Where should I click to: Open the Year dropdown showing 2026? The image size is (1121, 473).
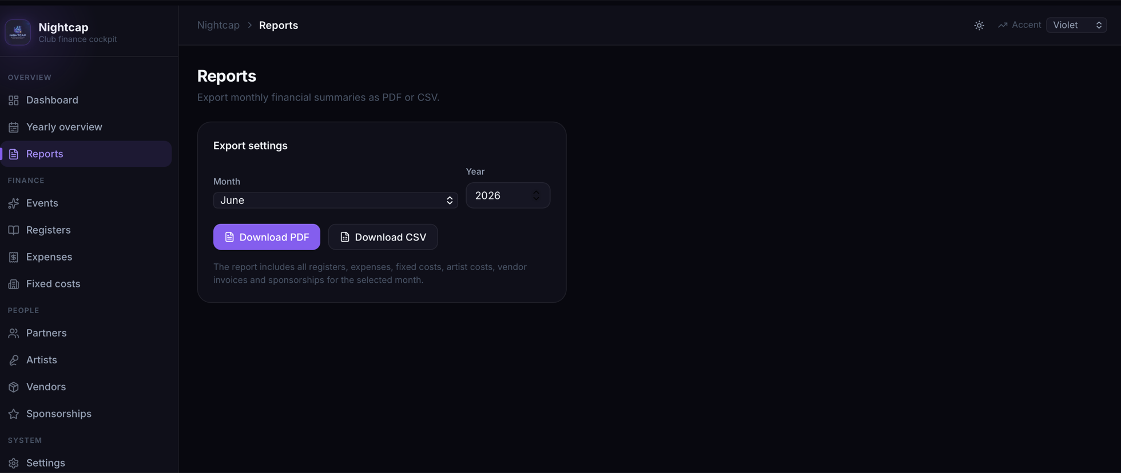[508, 195]
